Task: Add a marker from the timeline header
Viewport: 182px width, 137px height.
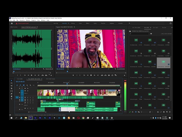Action: 27,85
